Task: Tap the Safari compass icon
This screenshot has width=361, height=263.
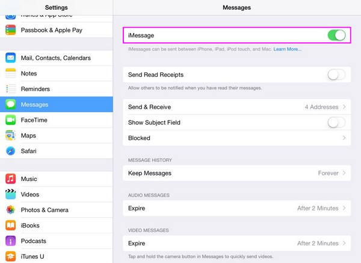Action: 11,151
